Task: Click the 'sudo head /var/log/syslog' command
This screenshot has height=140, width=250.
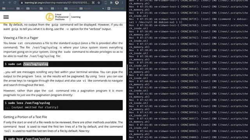Action: coord(29,138)
